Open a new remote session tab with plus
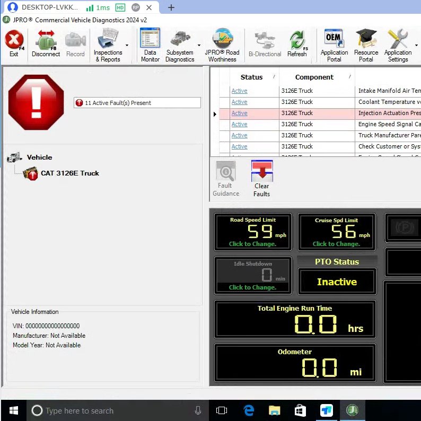Image resolution: width=421 pixels, height=421 pixels. tap(171, 7)
